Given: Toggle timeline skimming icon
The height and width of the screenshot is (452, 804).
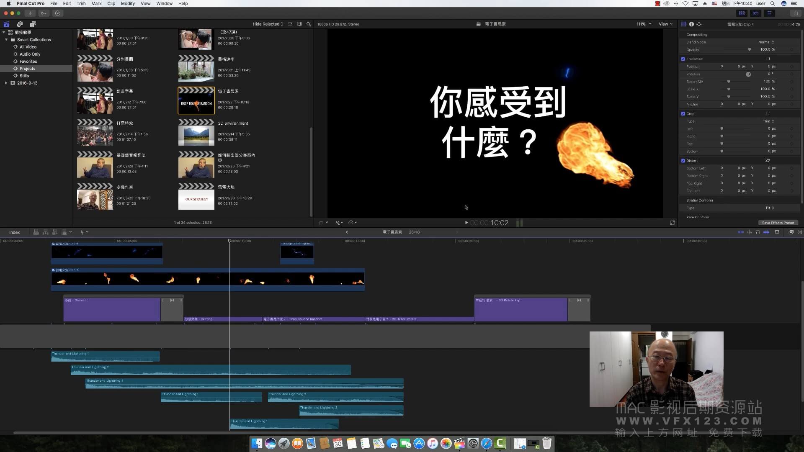Looking at the screenshot, I should click(x=741, y=232).
